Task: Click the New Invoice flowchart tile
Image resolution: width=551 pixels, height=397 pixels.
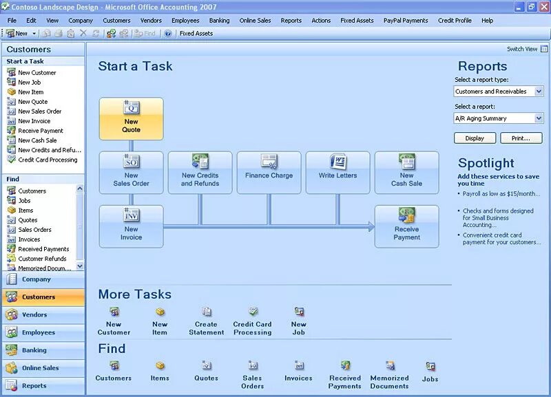Action: [x=131, y=226]
